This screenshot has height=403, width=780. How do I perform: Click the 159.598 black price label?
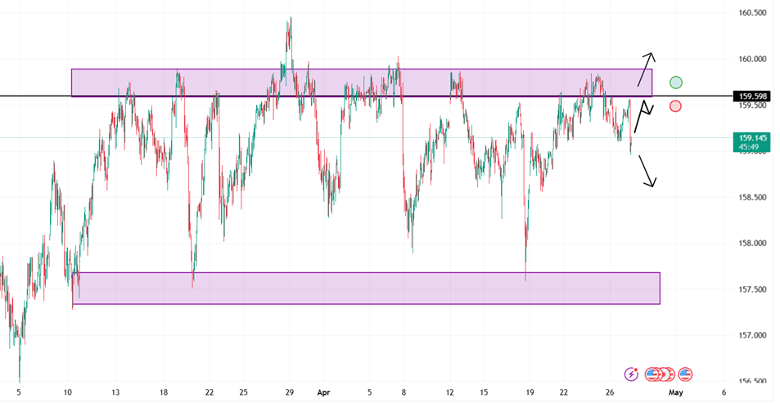751,96
